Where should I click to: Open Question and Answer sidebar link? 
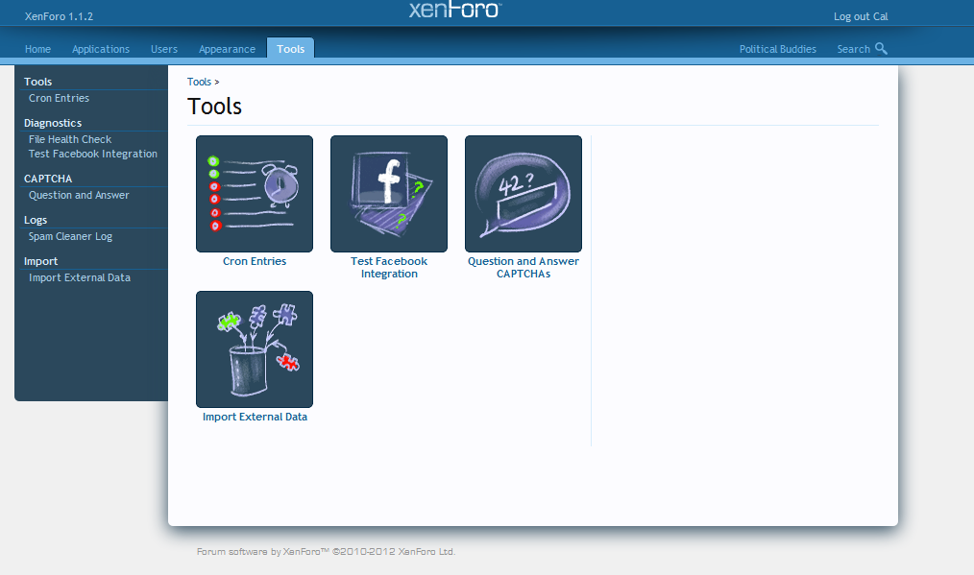[79, 195]
